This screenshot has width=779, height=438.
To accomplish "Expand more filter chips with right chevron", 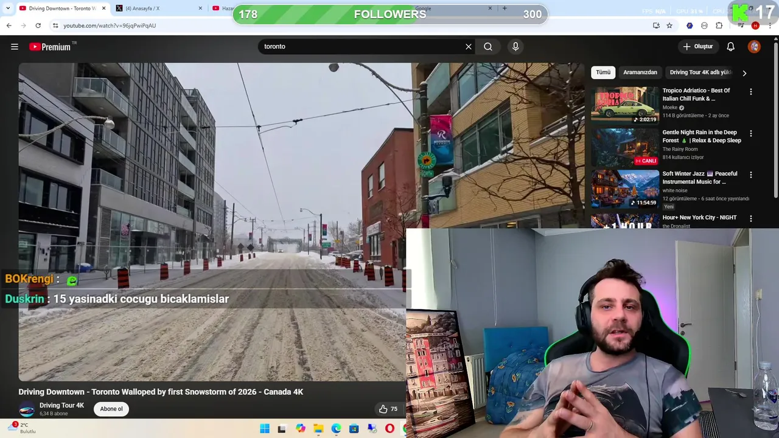I will (x=744, y=73).
